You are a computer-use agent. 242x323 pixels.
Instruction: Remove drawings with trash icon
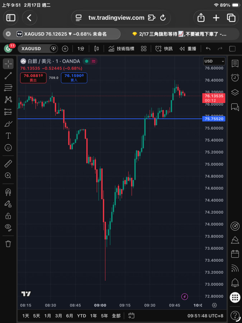tap(8, 244)
